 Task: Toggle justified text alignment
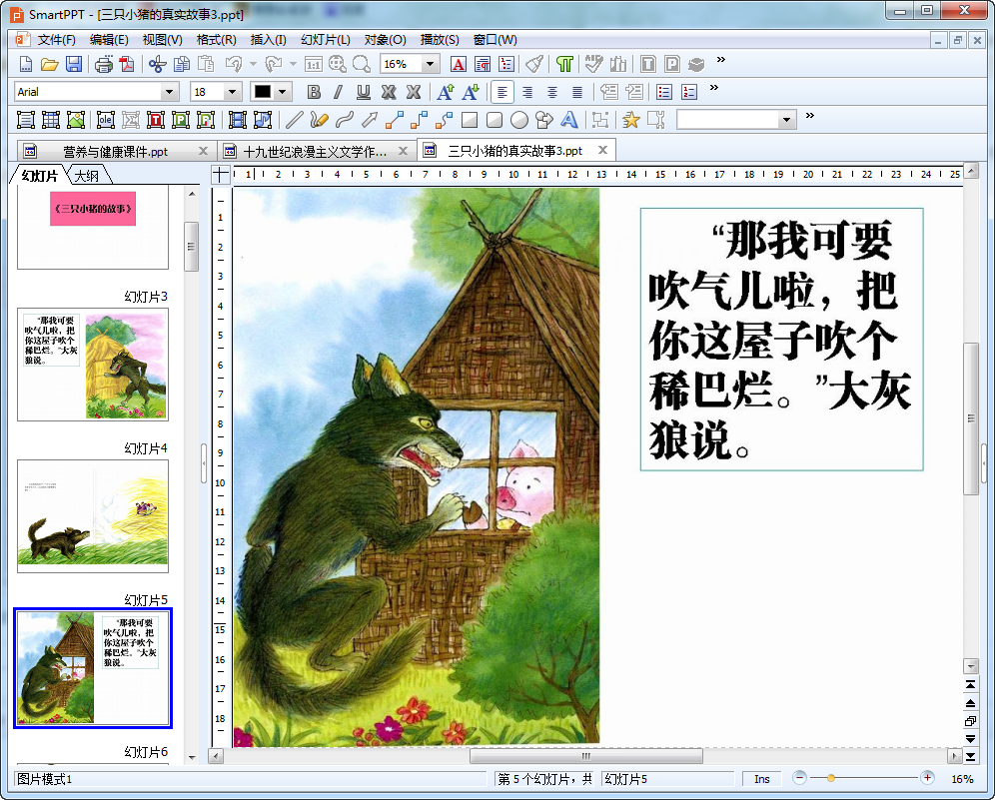(576, 92)
